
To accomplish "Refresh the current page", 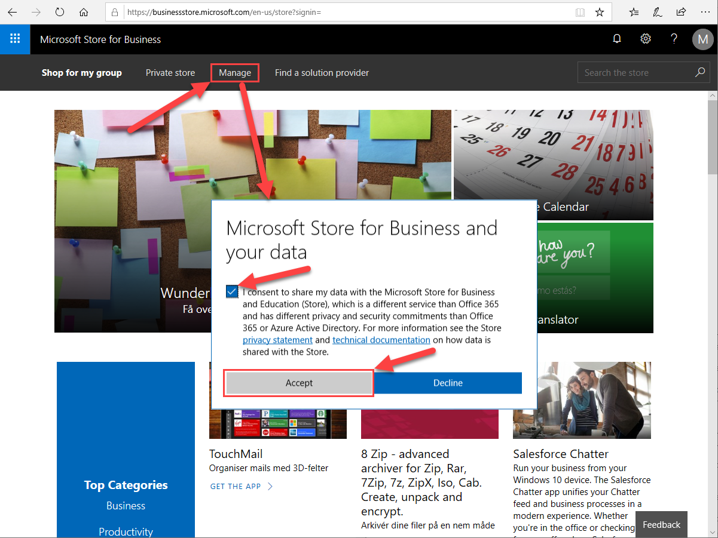I will tap(59, 11).
